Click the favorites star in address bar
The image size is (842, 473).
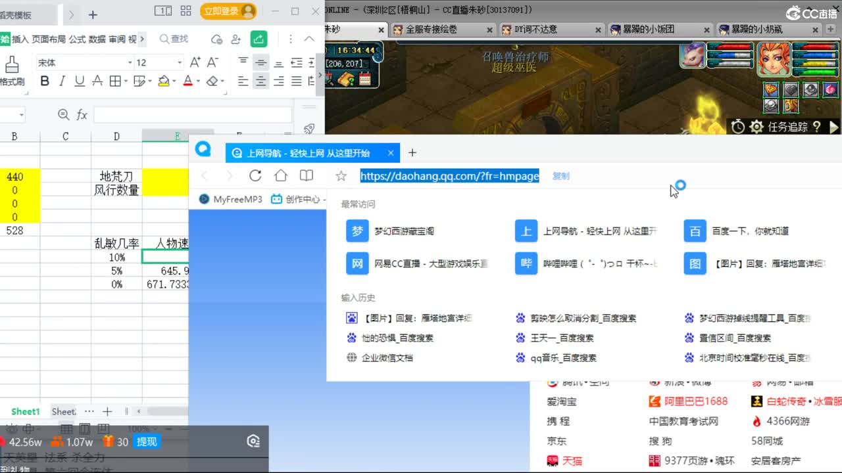coord(341,175)
